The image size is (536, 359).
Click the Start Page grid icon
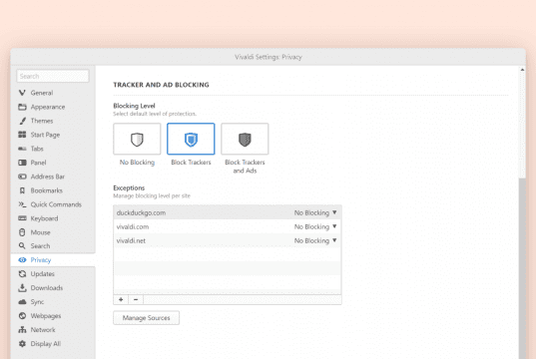22,135
